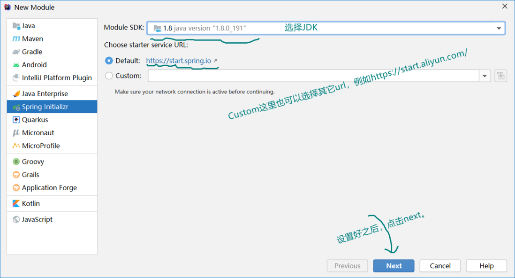Screen dimensions: 515x278
Task: Click the Maven 'm' icon
Action: click(16, 39)
